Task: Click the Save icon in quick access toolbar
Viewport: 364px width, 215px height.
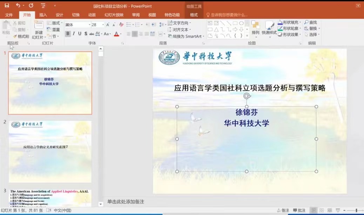Action: tap(7, 6)
